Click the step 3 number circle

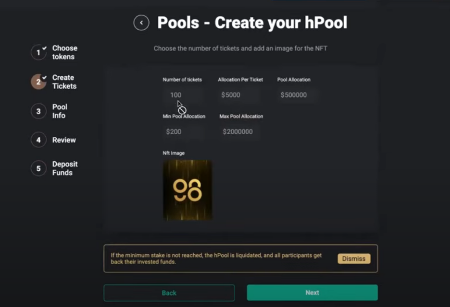[x=38, y=111]
